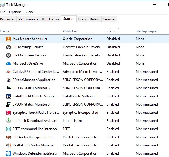Click the Advanced Micro Device... publisher cell
Image resolution: width=169 pixels, height=157 pixels.
coord(82,72)
